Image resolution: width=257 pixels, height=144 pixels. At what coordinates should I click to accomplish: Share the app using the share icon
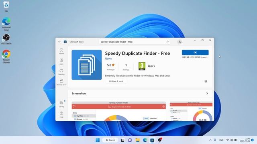206,81
